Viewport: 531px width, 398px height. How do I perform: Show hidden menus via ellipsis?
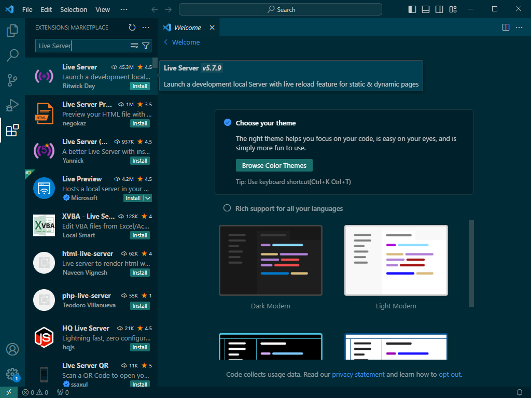click(x=124, y=9)
